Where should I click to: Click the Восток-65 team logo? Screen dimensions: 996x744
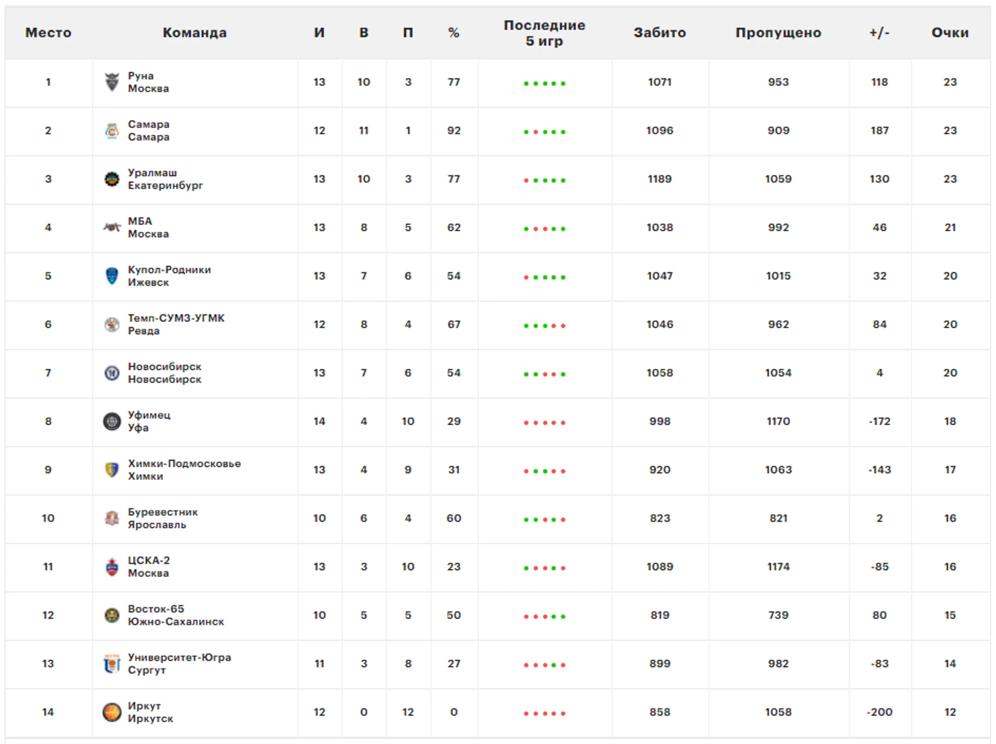(112, 615)
